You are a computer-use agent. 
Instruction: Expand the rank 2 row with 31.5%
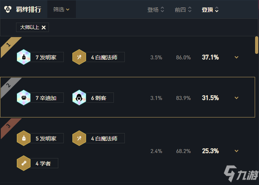click(x=236, y=98)
